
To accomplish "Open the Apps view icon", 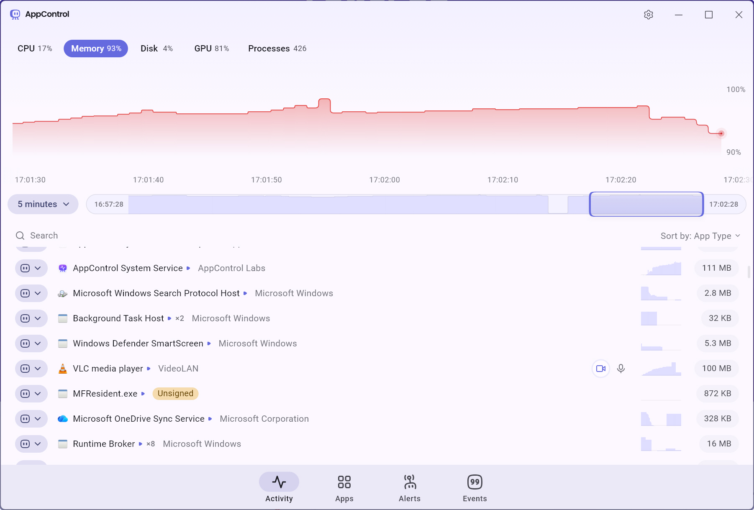I will click(344, 482).
